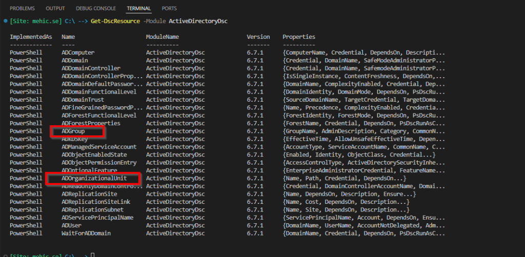Click the ADReplicationSubnet resource name
The width and height of the screenshot is (525, 257).
[92, 210]
